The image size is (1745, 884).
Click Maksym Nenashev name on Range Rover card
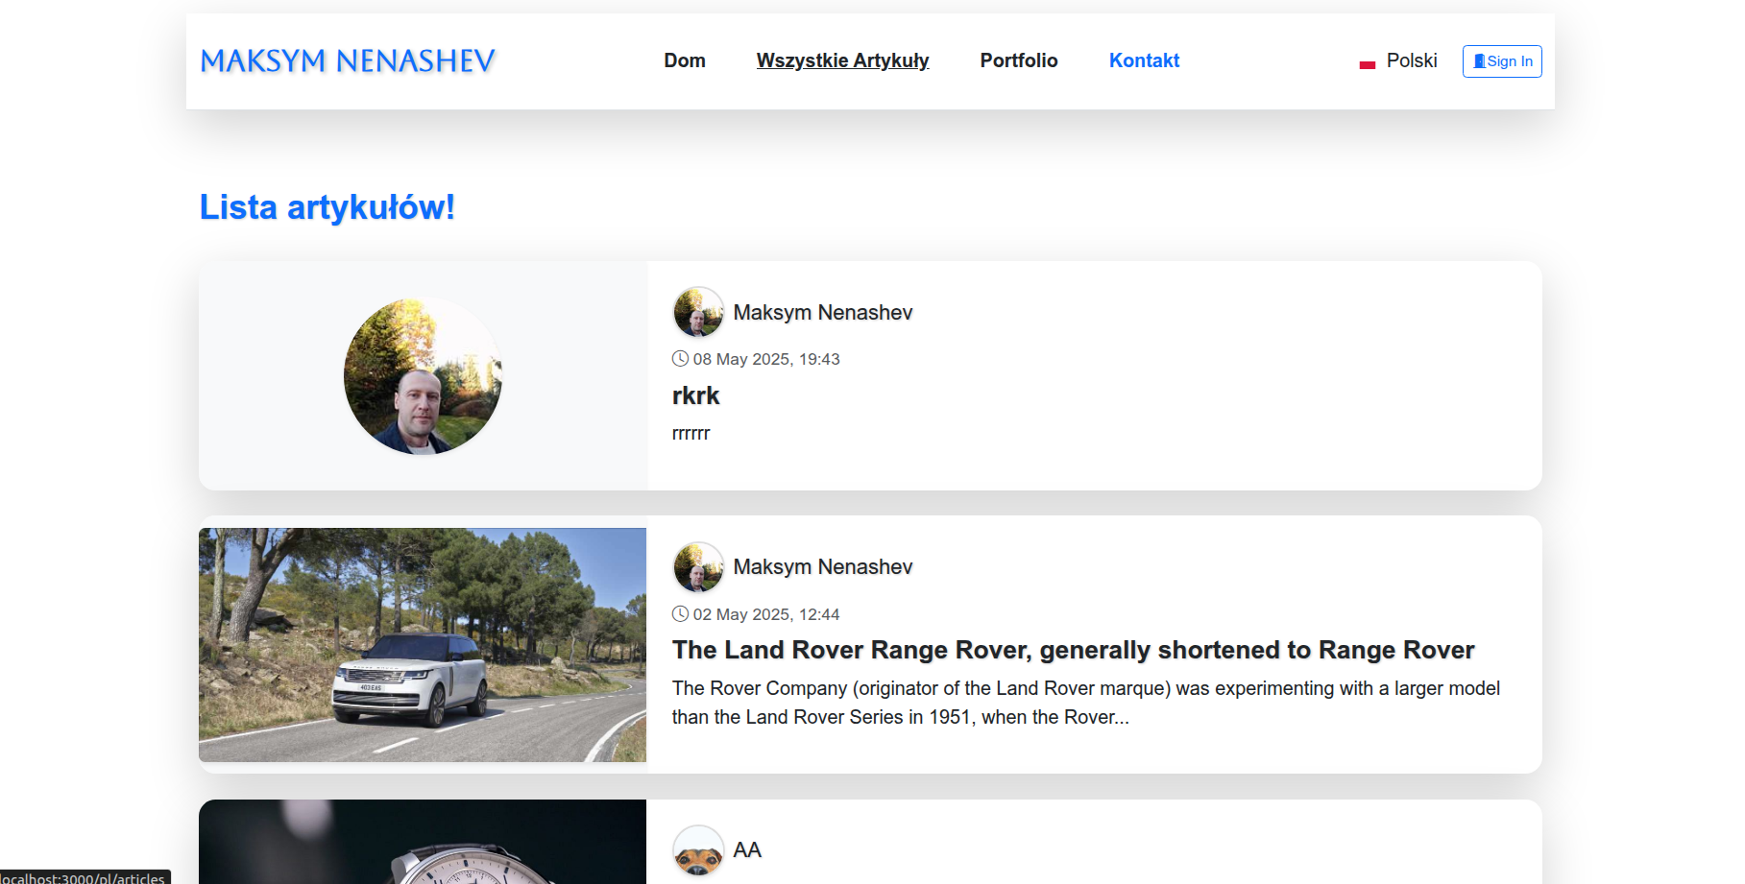pos(823,567)
